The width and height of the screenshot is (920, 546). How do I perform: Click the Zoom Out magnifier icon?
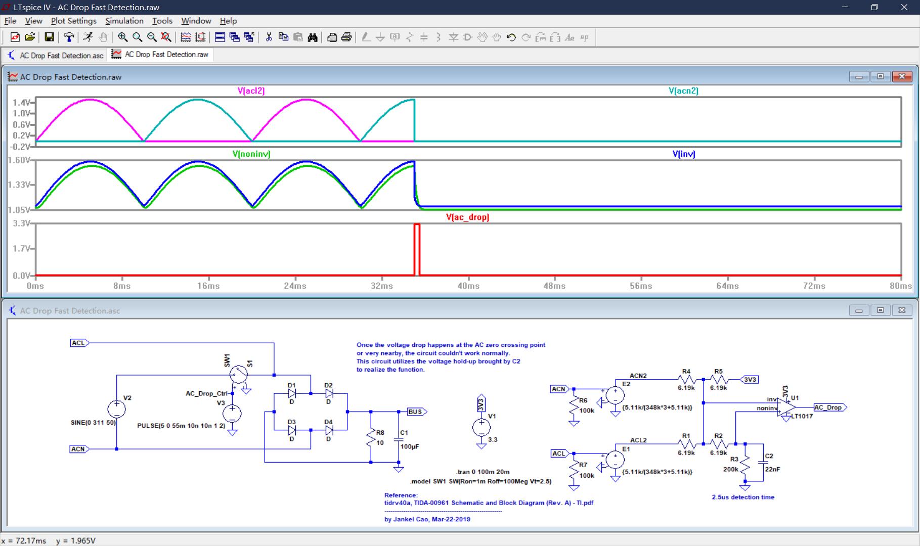151,37
